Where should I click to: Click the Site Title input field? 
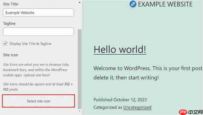coord(39,13)
